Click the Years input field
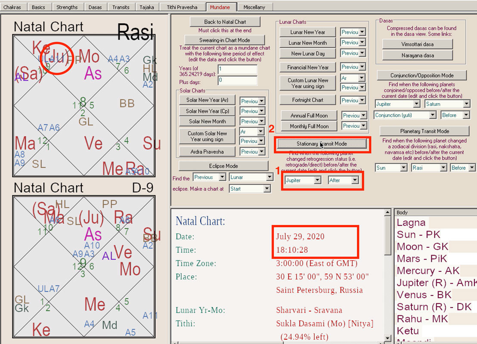This screenshot has width=477, height=344. (x=237, y=70)
